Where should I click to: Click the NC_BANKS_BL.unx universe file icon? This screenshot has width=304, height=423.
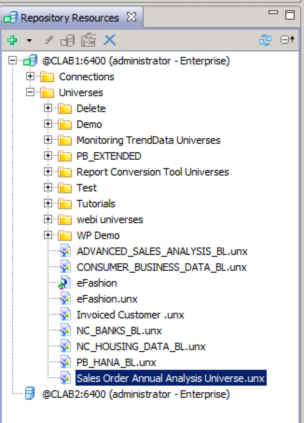[x=65, y=331]
